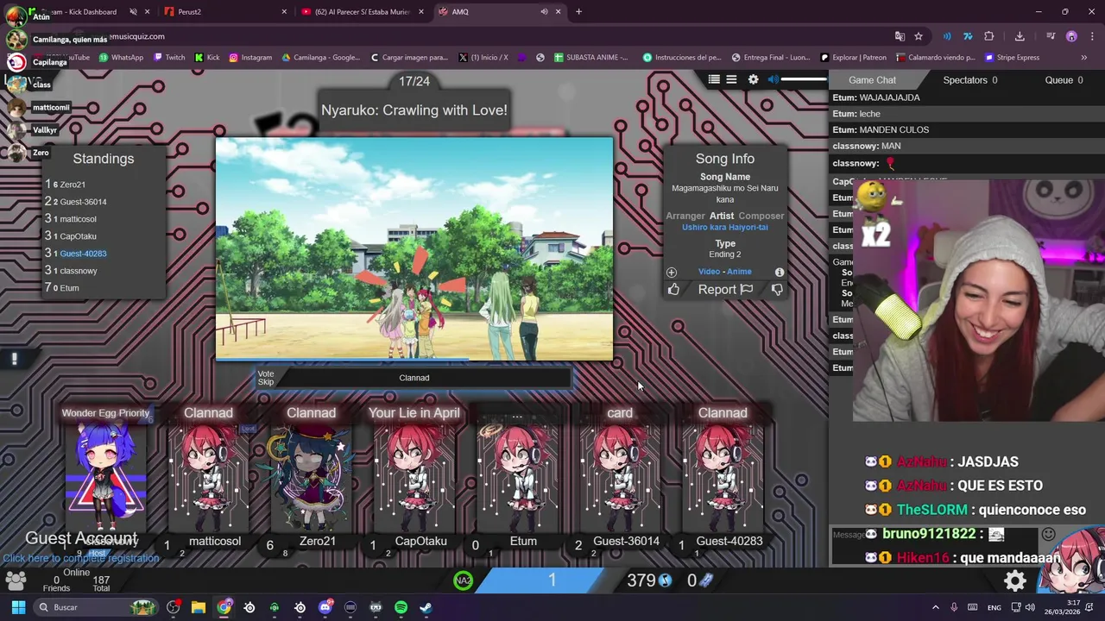1105x621 pixels.
Task: Click the ticket icon beside 0
Action: 705,580
